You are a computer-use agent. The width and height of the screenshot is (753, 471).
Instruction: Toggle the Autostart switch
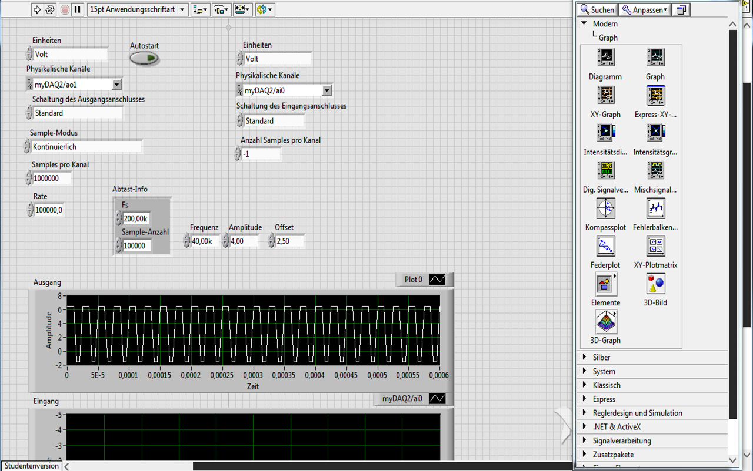pyautogui.click(x=144, y=58)
